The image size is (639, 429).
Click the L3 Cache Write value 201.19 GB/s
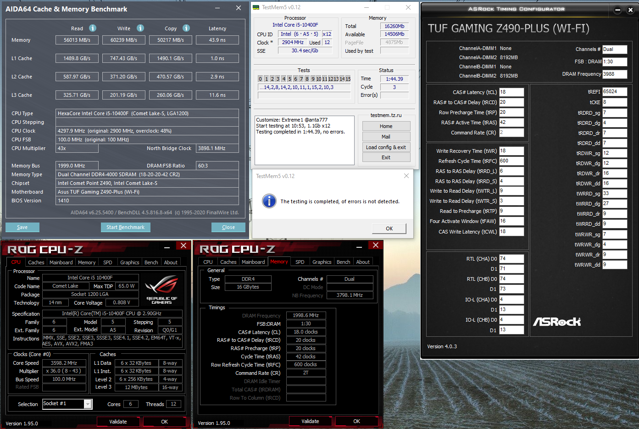124,95
